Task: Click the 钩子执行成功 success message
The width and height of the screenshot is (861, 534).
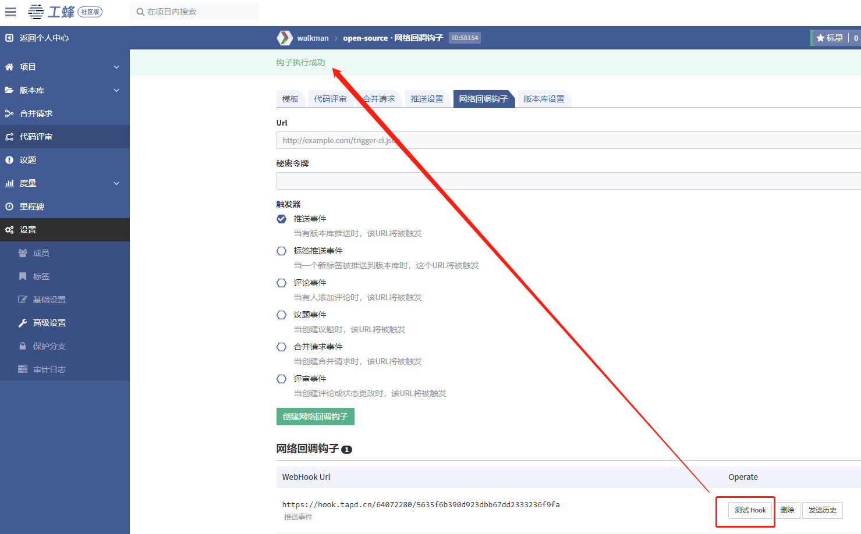Action: pyautogui.click(x=300, y=62)
